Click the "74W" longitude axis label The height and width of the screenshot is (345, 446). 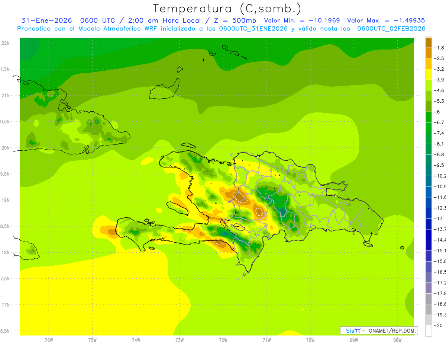136,340
